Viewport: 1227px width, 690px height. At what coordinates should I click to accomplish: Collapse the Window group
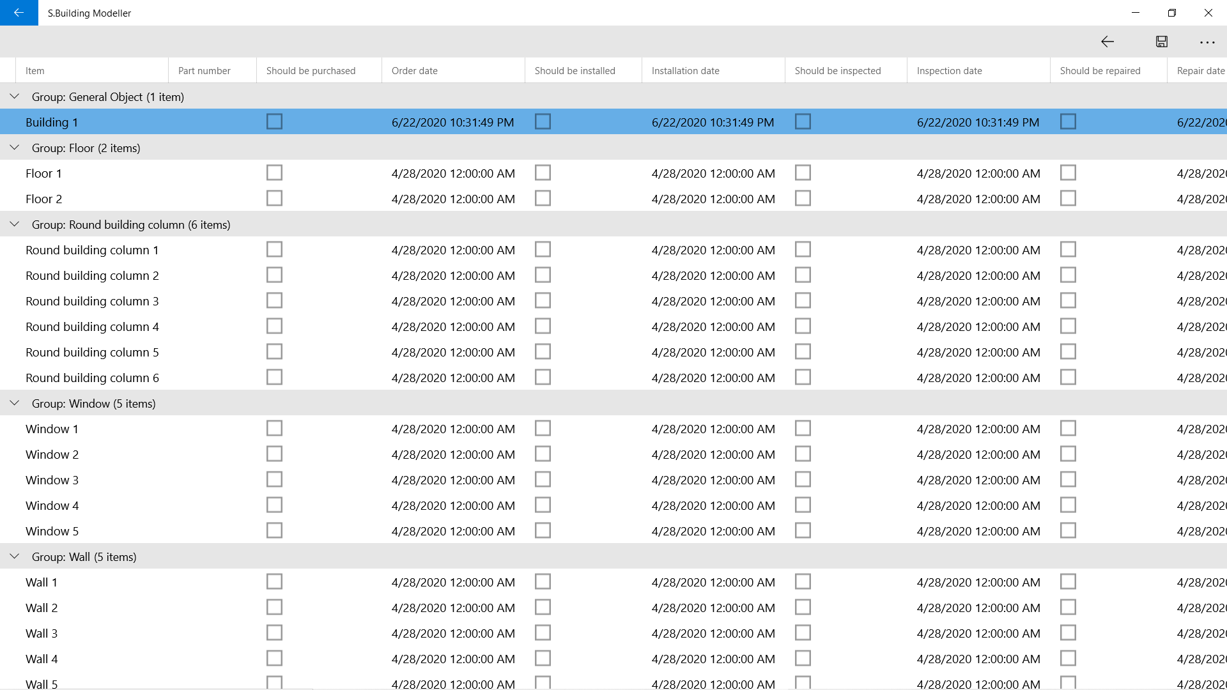15,403
